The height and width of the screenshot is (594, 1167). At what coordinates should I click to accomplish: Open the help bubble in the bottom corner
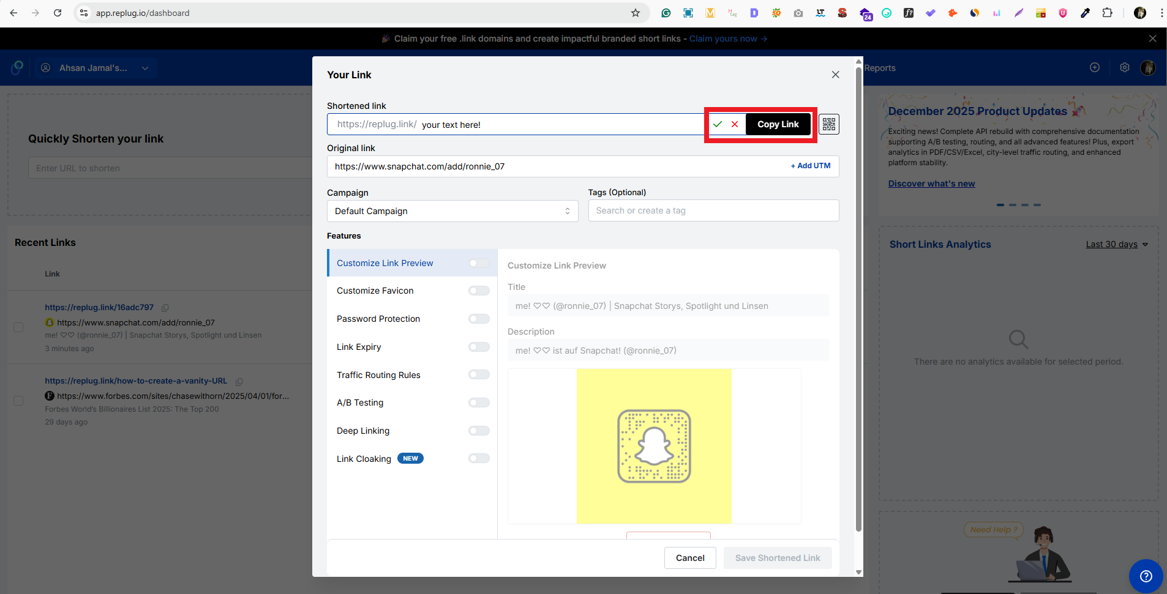pos(1146,576)
